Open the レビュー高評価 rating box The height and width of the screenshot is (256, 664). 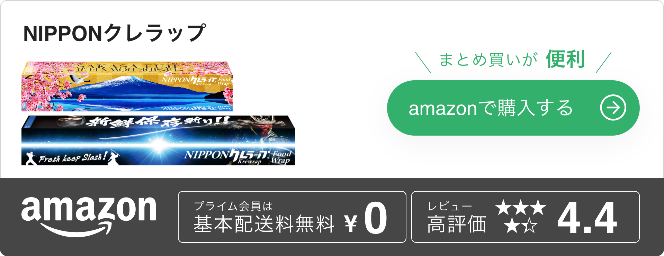point(525,217)
